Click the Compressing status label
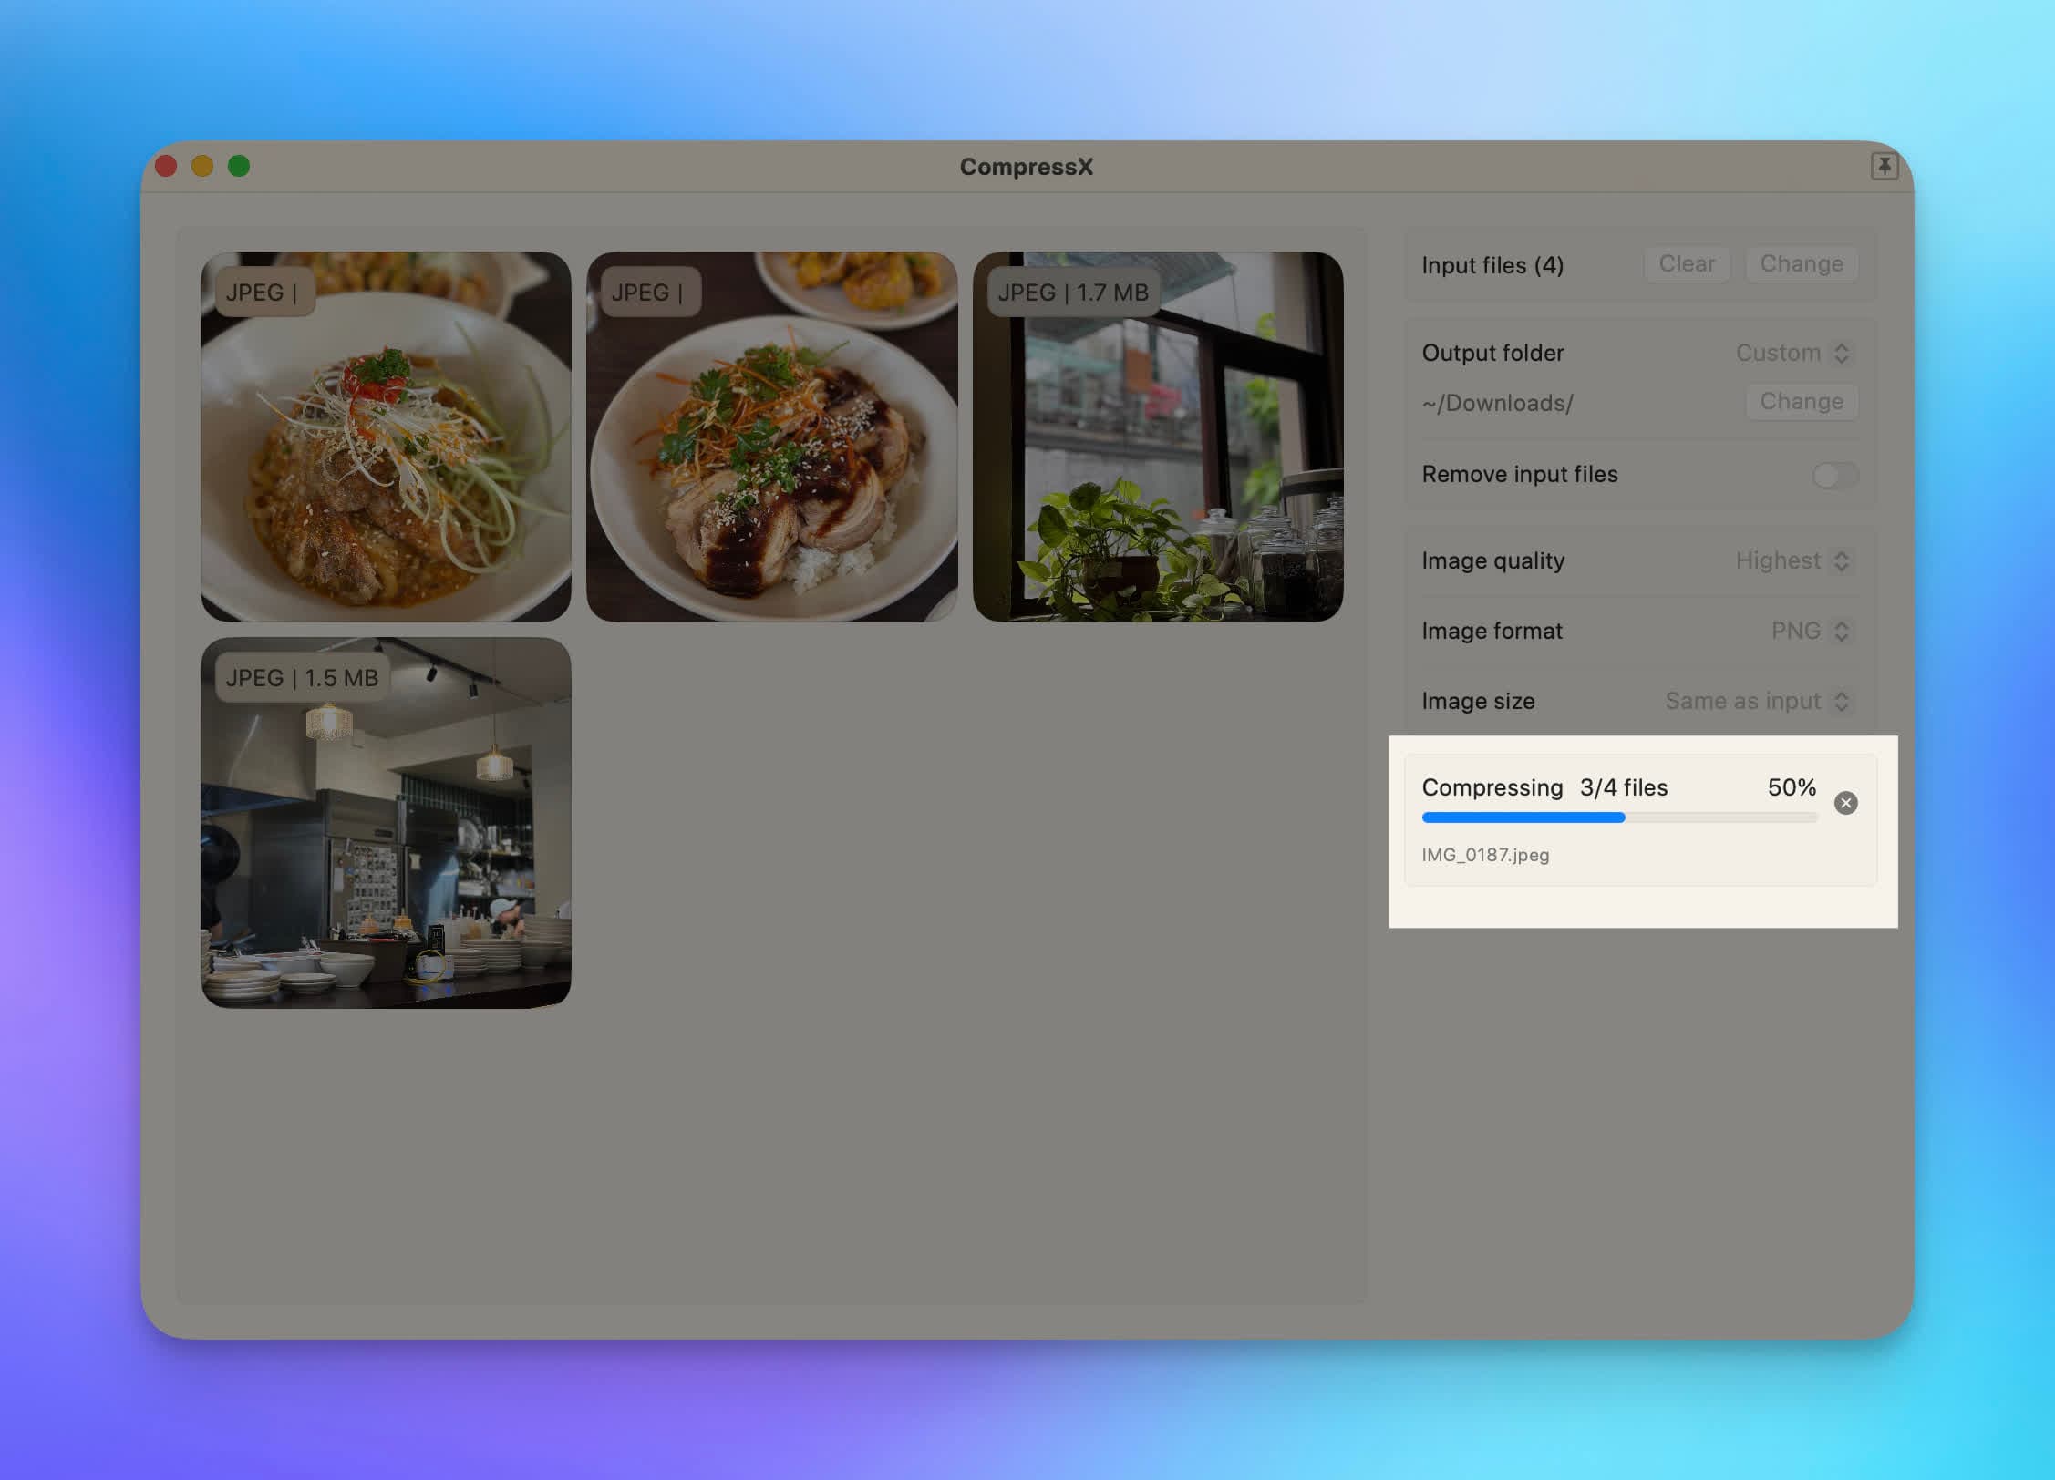Image resolution: width=2055 pixels, height=1480 pixels. click(x=1492, y=787)
